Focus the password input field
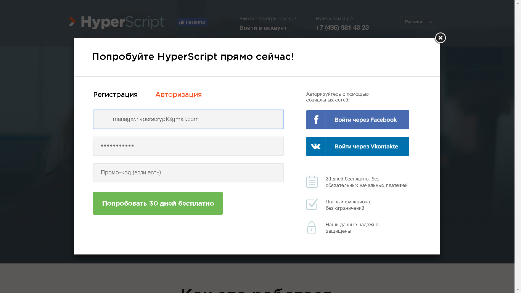The image size is (521, 293). point(188,146)
